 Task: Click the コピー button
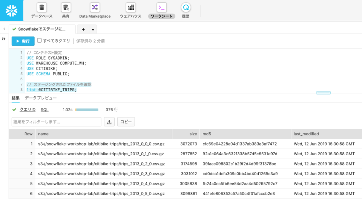coord(126,122)
